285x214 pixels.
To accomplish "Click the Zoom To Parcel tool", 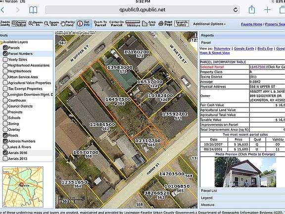I will [100, 23].
